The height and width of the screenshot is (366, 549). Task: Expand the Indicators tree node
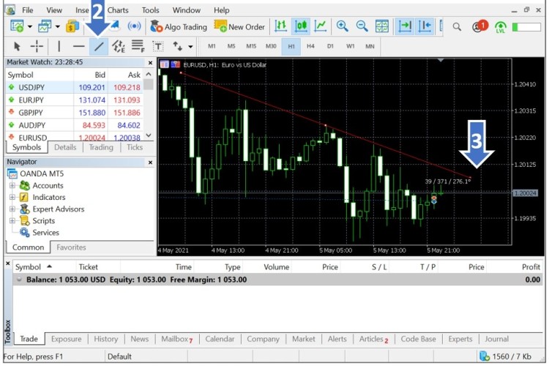point(12,197)
